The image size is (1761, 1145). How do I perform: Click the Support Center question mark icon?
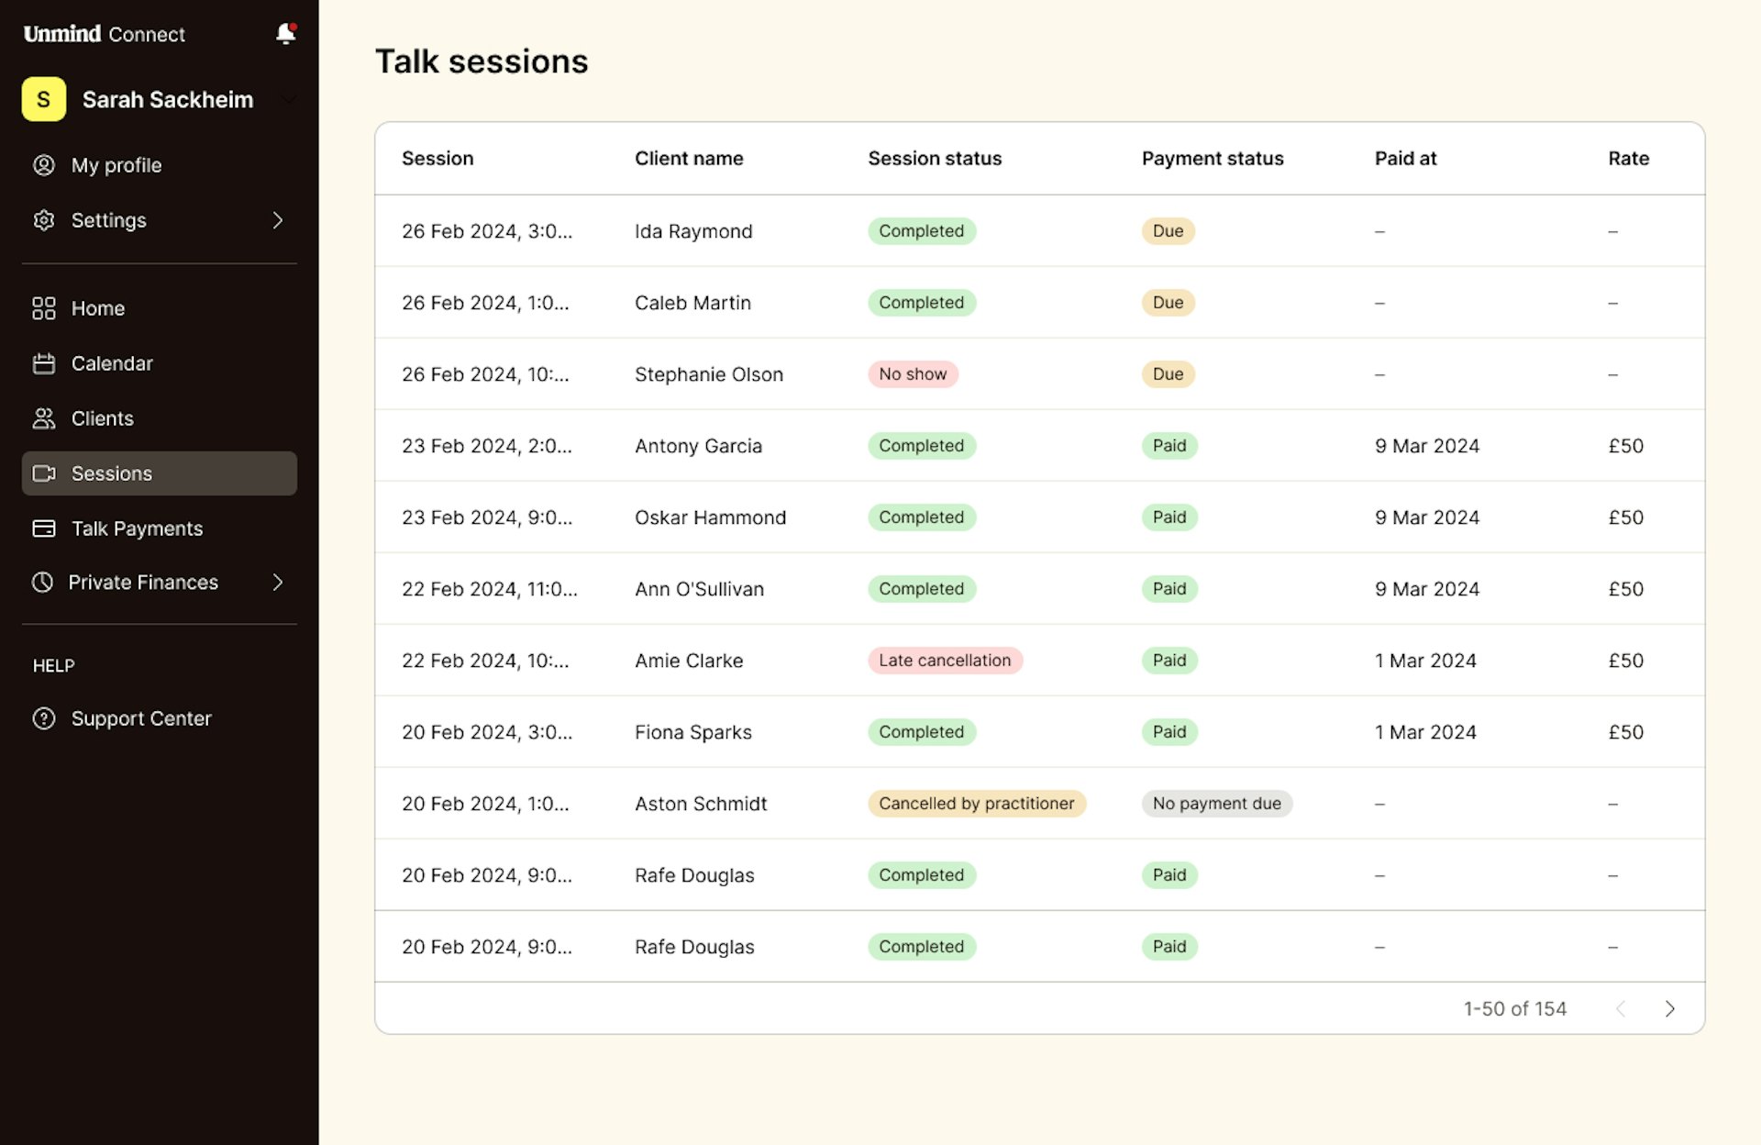click(43, 718)
